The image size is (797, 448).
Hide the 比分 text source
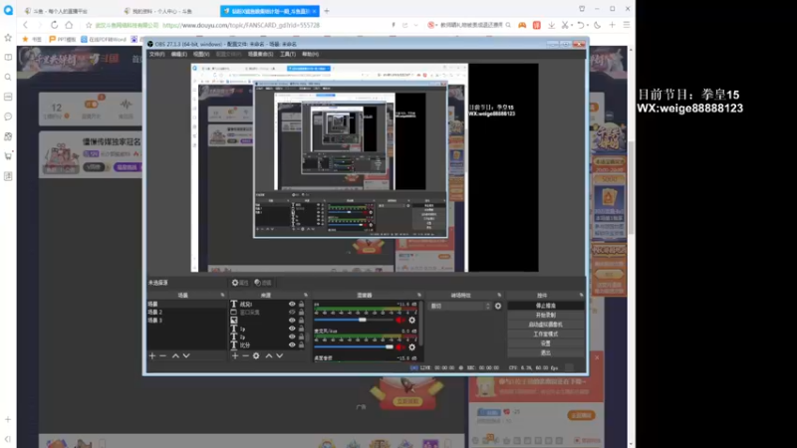click(292, 344)
